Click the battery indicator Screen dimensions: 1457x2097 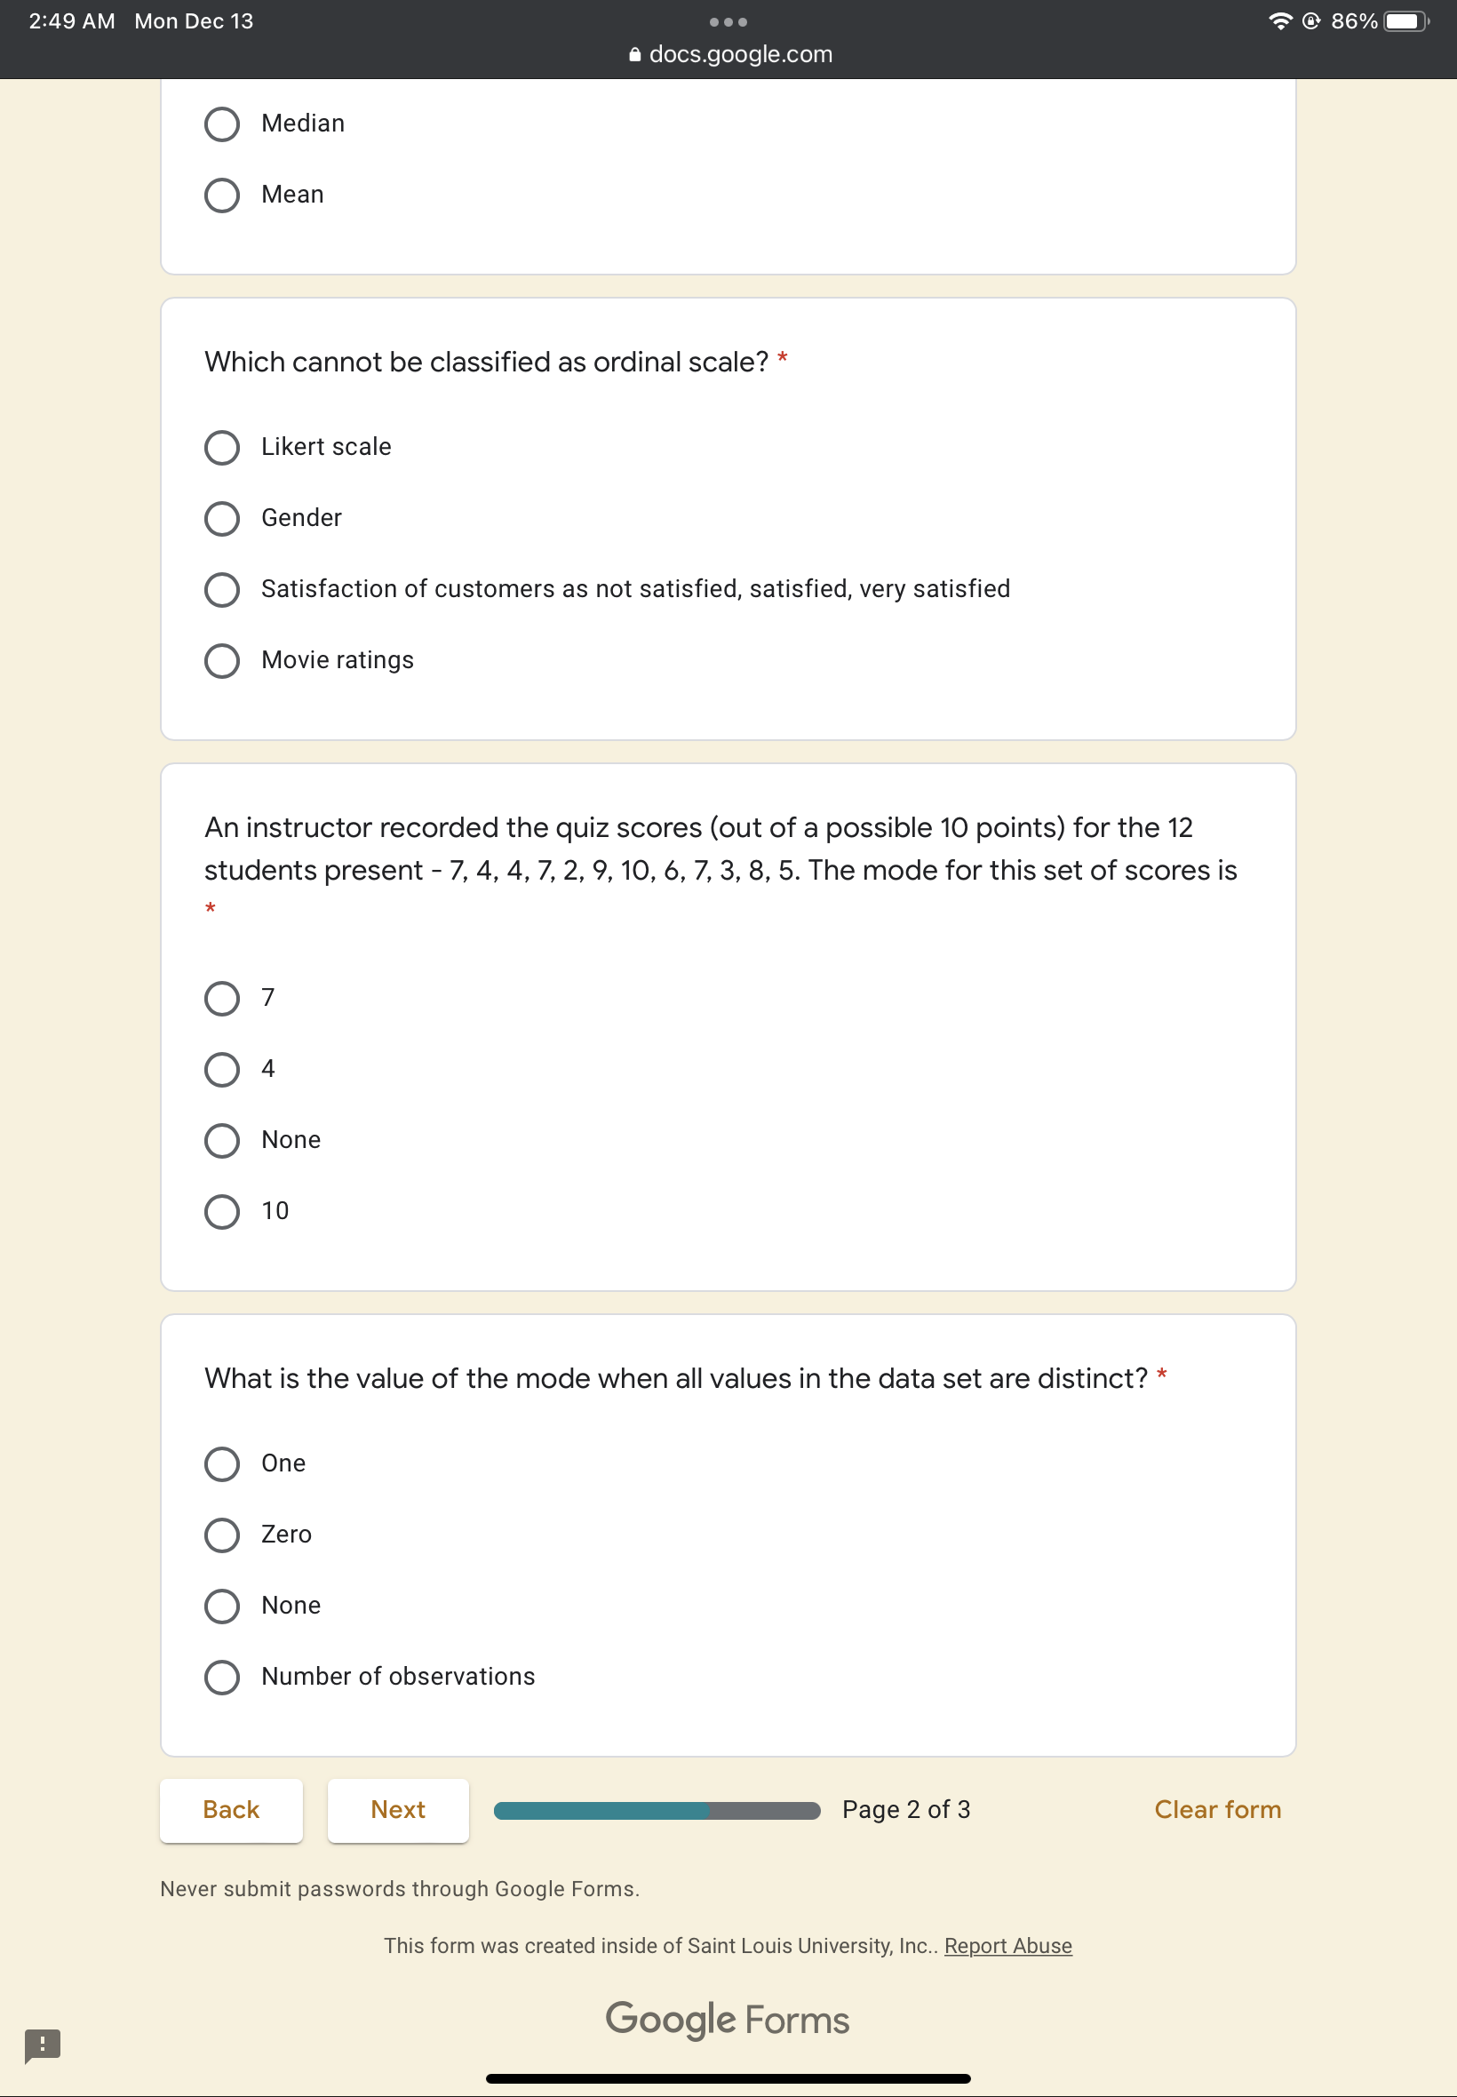coord(1402,20)
